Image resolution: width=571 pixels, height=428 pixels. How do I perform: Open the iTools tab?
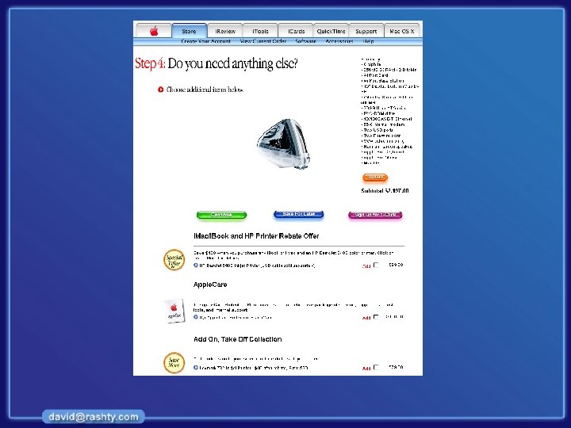click(x=260, y=31)
